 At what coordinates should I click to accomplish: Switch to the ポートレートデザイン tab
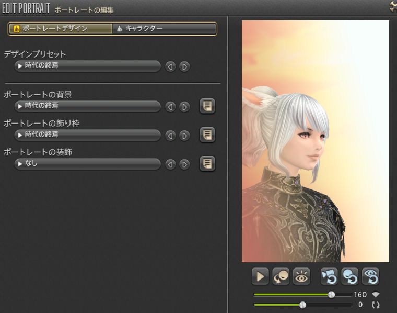tap(61, 29)
